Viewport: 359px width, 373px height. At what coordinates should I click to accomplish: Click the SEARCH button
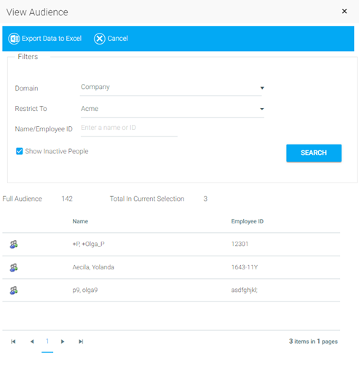(314, 153)
